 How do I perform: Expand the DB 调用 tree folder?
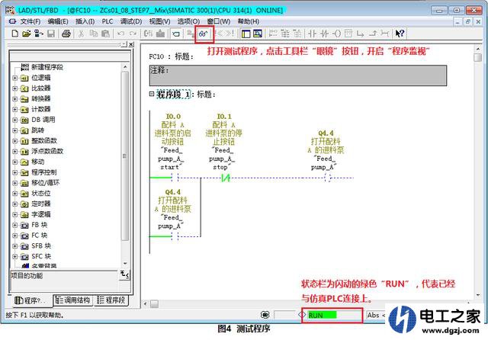point(15,120)
